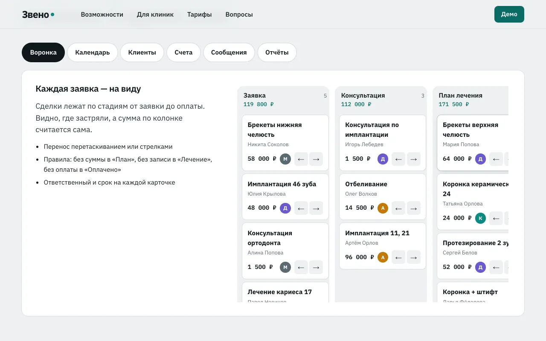This screenshot has width=546, height=341.
Task: Click А avatar on Отбеливание card
Action: [x=383, y=208]
